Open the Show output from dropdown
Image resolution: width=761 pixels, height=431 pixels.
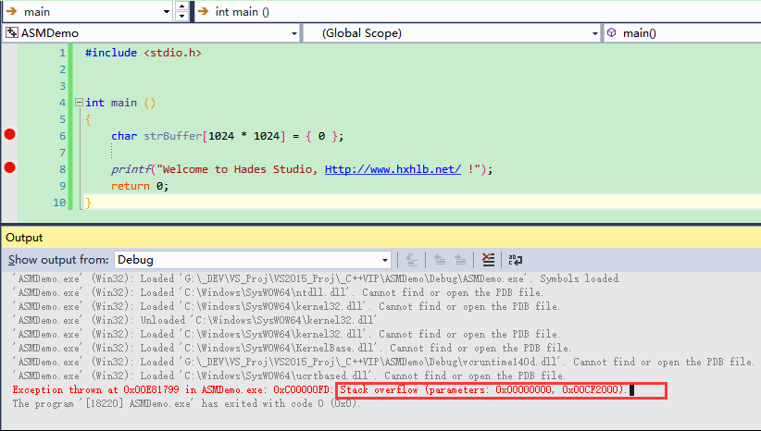[x=385, y=260]
